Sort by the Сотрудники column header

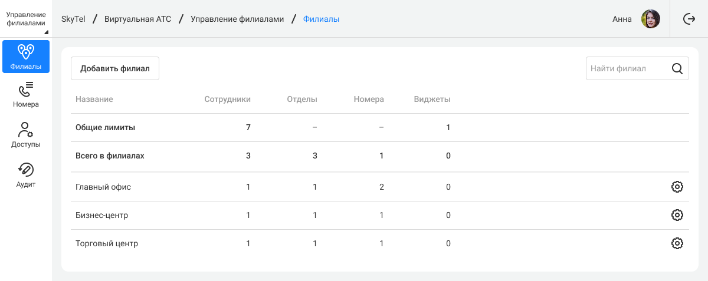point(228,99)
